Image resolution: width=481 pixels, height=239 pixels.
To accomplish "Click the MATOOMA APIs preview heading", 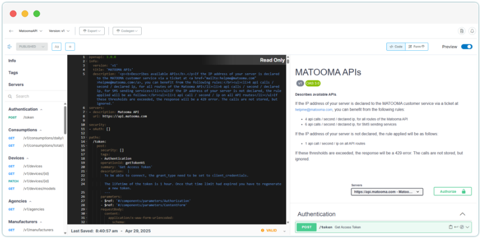I will [328, 72].
